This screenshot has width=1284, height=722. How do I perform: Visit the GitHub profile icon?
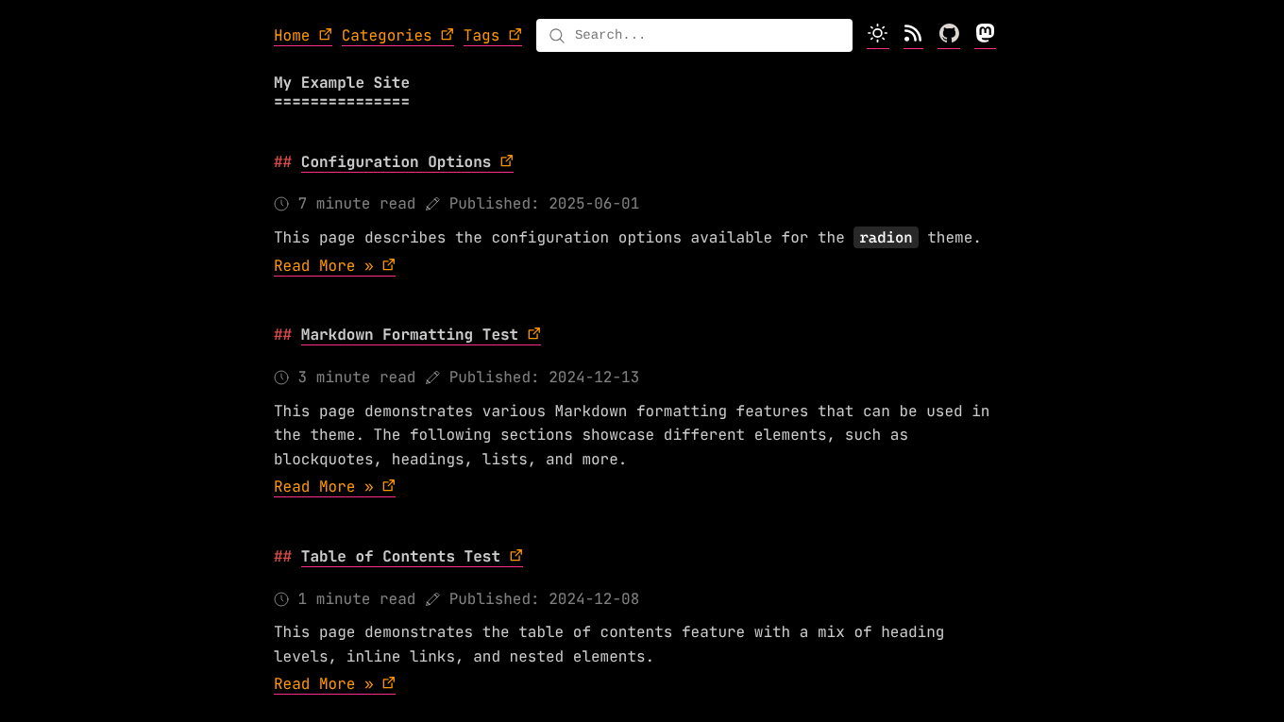949,34
